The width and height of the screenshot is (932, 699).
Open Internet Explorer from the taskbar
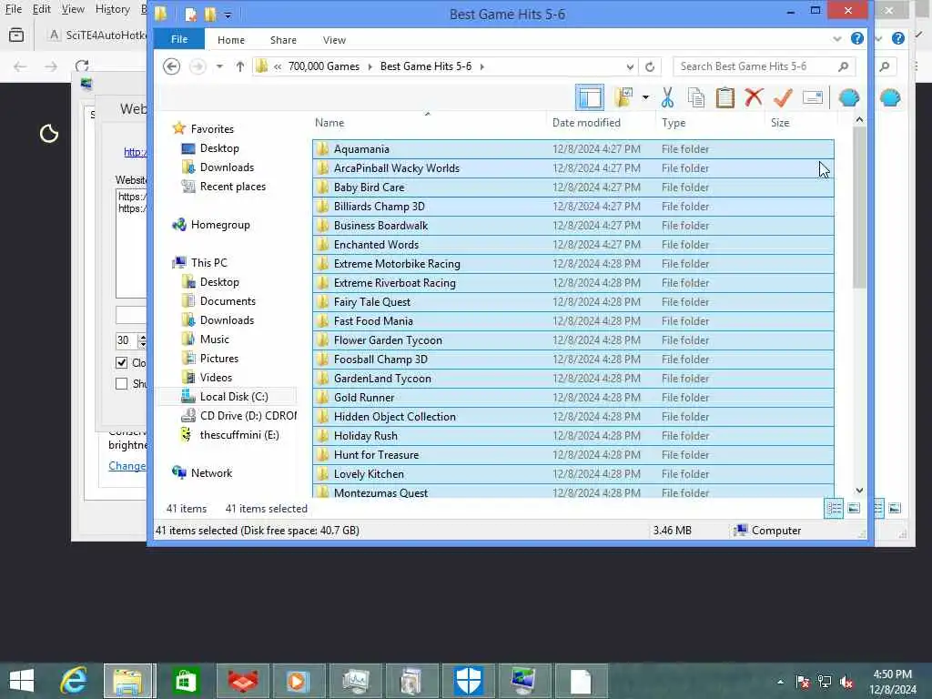74,681
